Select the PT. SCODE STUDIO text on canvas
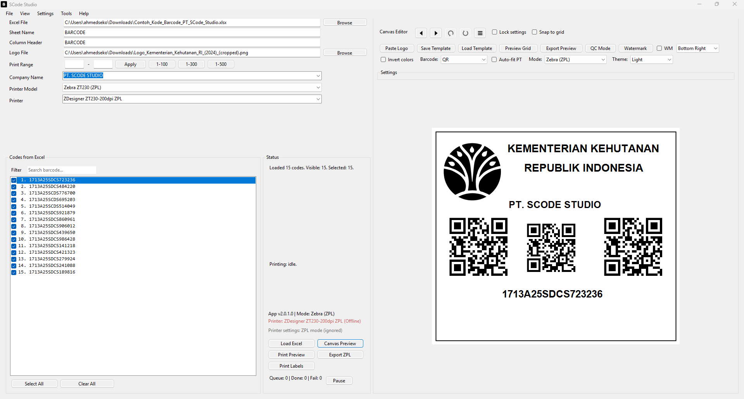This screenshot has width=744, height=399. coord(555,205)
